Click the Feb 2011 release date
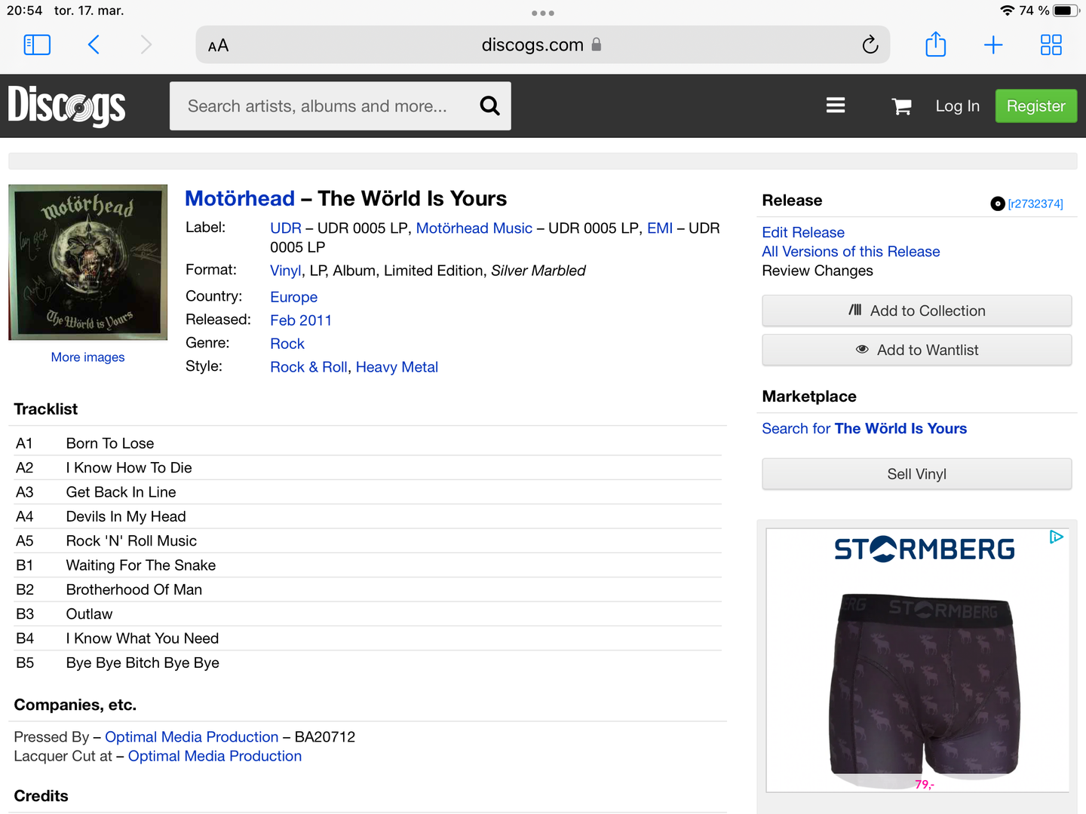The image size is (1086, 814). 301,320
